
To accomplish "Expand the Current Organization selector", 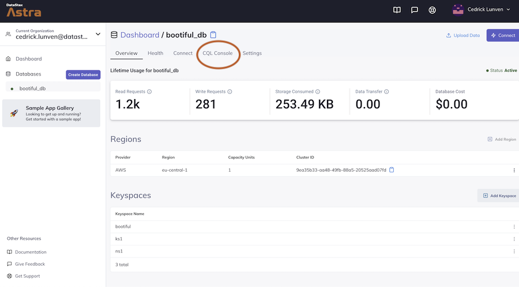I will tap(98, 34).
